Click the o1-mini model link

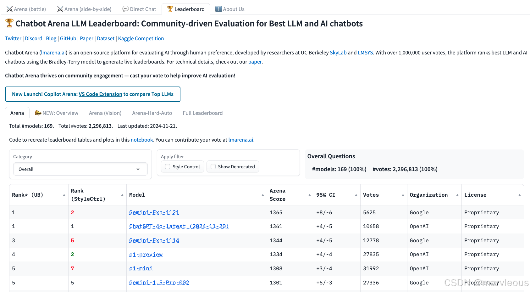point(141,268)
